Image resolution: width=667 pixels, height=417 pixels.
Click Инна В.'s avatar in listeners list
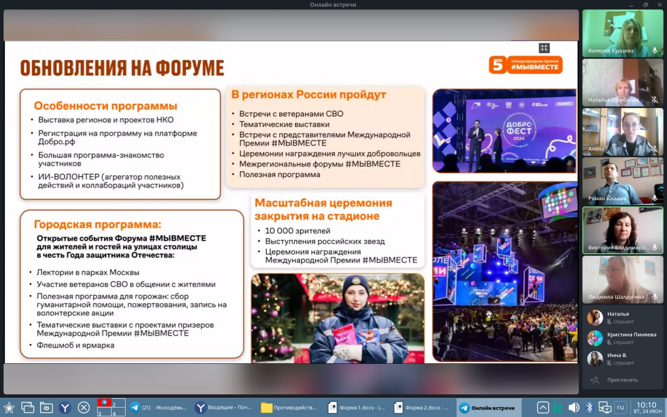[x=595, y=359]
